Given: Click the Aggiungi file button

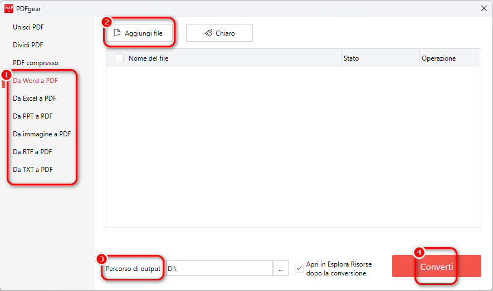Looking at the screenshot, I should tap(138, 33).
